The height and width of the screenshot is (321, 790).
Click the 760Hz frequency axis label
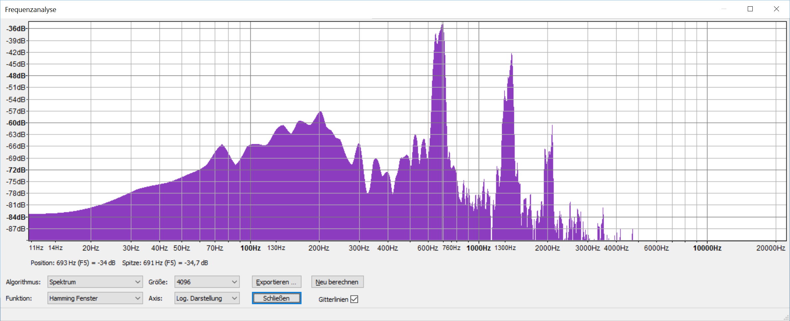(451, 248)
